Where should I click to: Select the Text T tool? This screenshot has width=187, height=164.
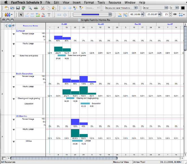[x=49, y=15]
